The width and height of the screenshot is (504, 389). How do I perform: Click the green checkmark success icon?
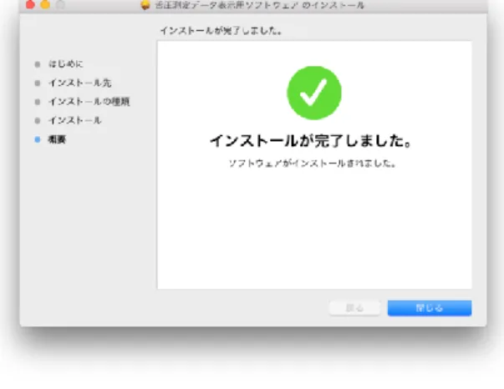click(314, 93)
